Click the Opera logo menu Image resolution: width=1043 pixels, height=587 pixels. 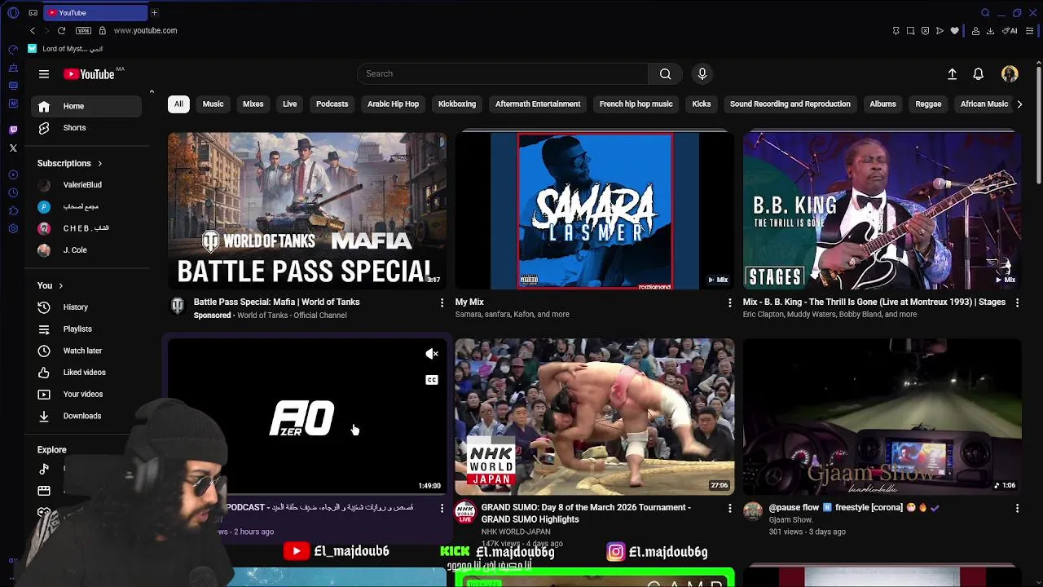pyautogui.click(x=13, y=12)
